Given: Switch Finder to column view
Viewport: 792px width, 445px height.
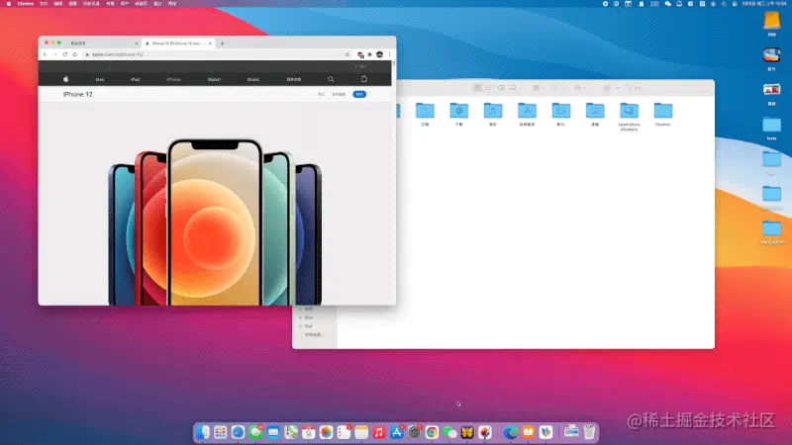Looking at the screenshot, I should click(x=501, y=88).
